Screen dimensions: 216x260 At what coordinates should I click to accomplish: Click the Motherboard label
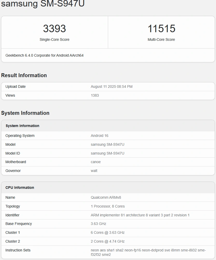pos(16,162)
